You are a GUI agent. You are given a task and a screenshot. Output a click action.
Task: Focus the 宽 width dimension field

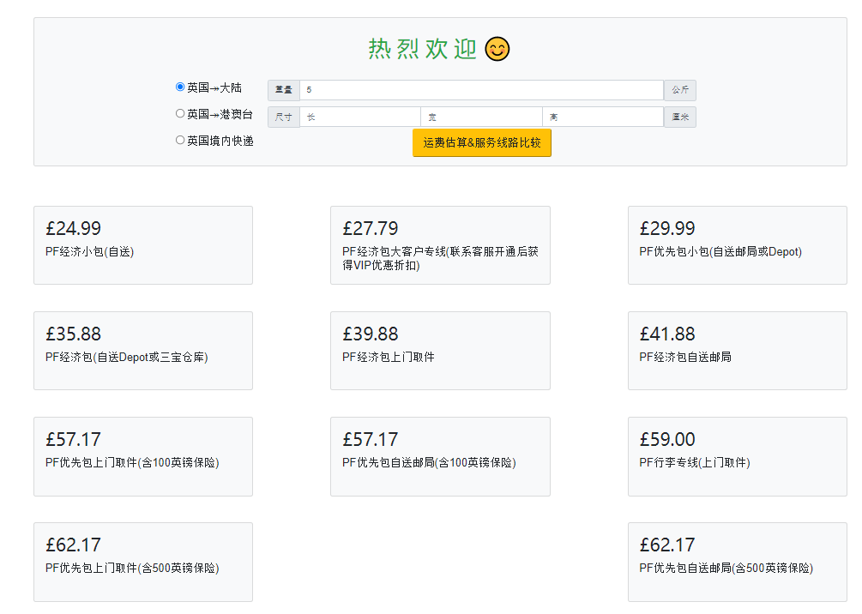(481, 117)
